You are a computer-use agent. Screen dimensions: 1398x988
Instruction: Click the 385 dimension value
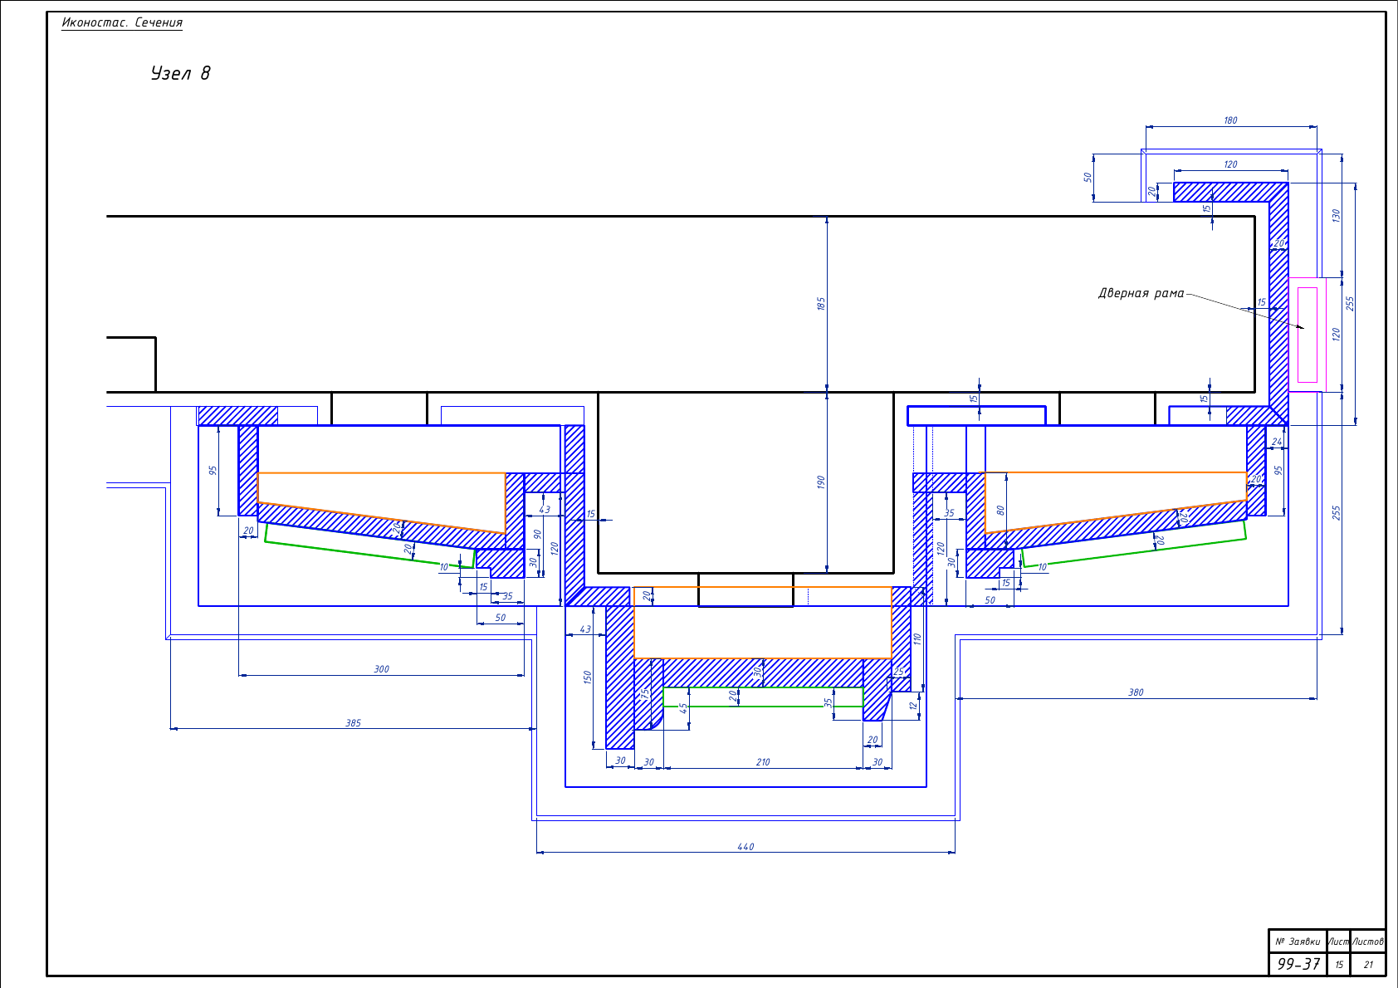pyautogui.click(x=353, y=723)
